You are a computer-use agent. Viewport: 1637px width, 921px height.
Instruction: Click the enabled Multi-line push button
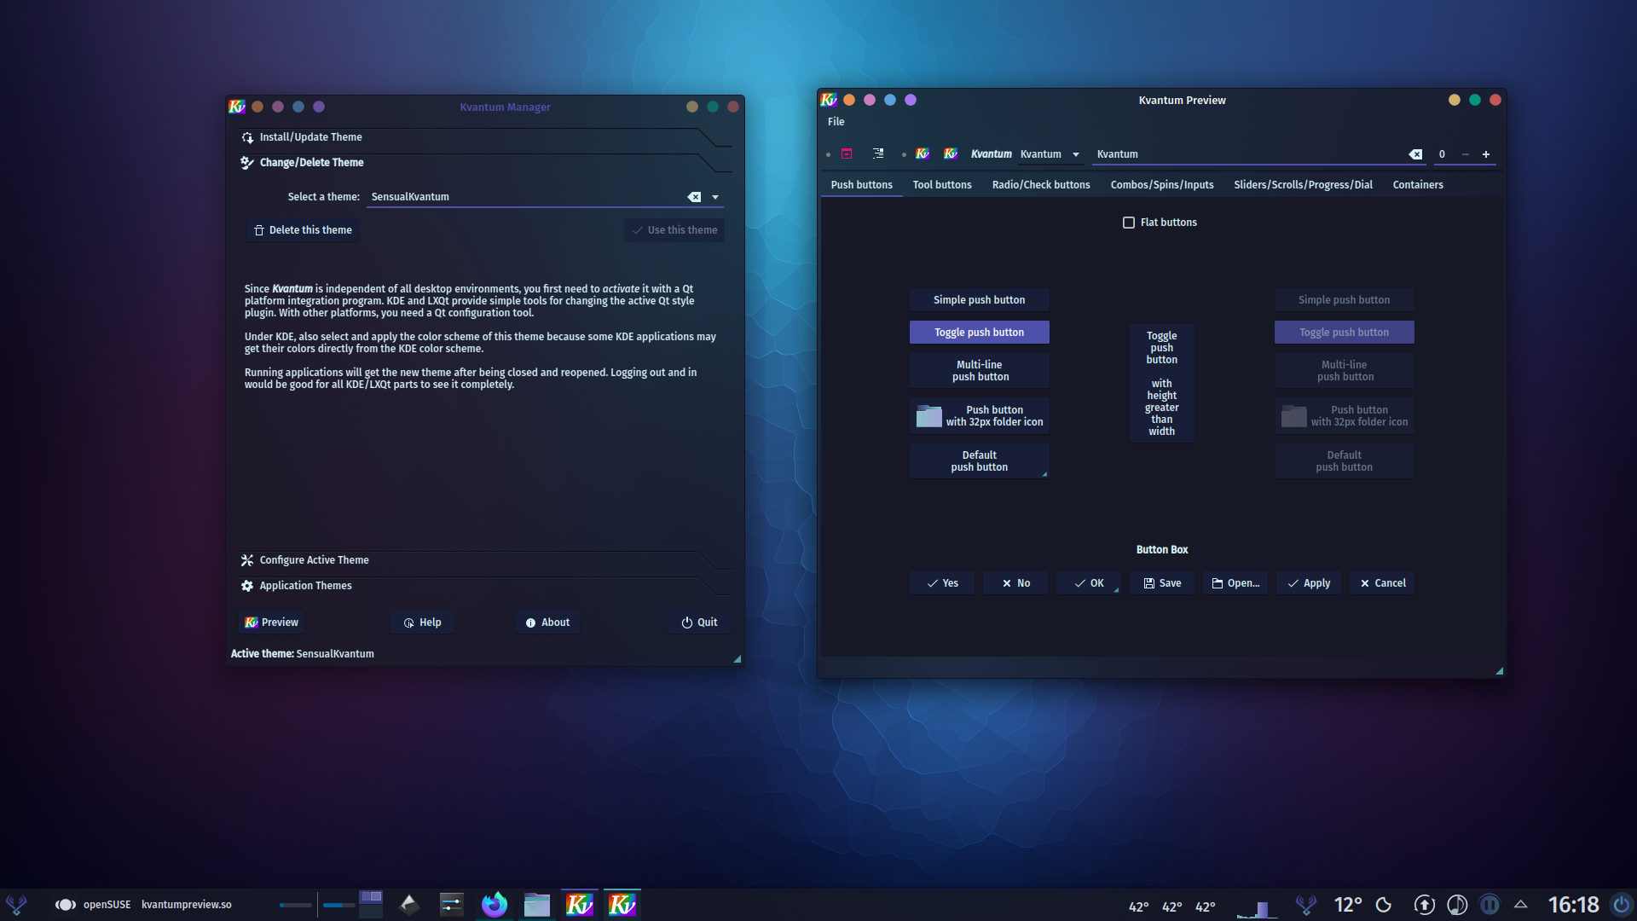point(979,371)
